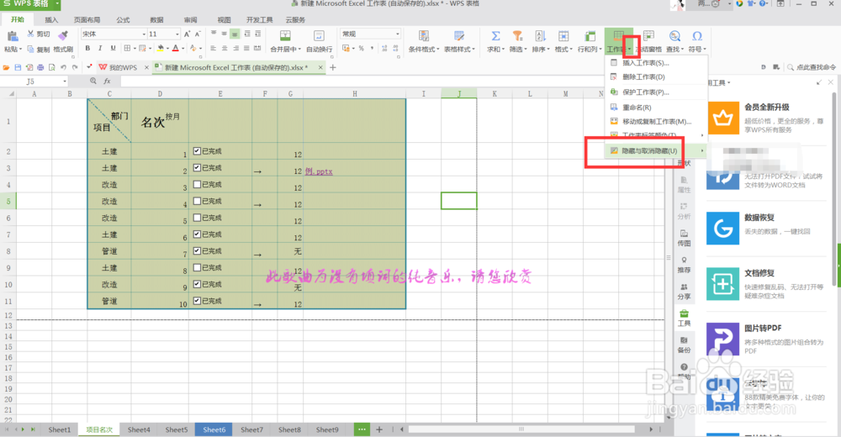The width and height of the screenshot is (841, 437).
Task: Toggle Underline formatting
Action: pos(113,48)
